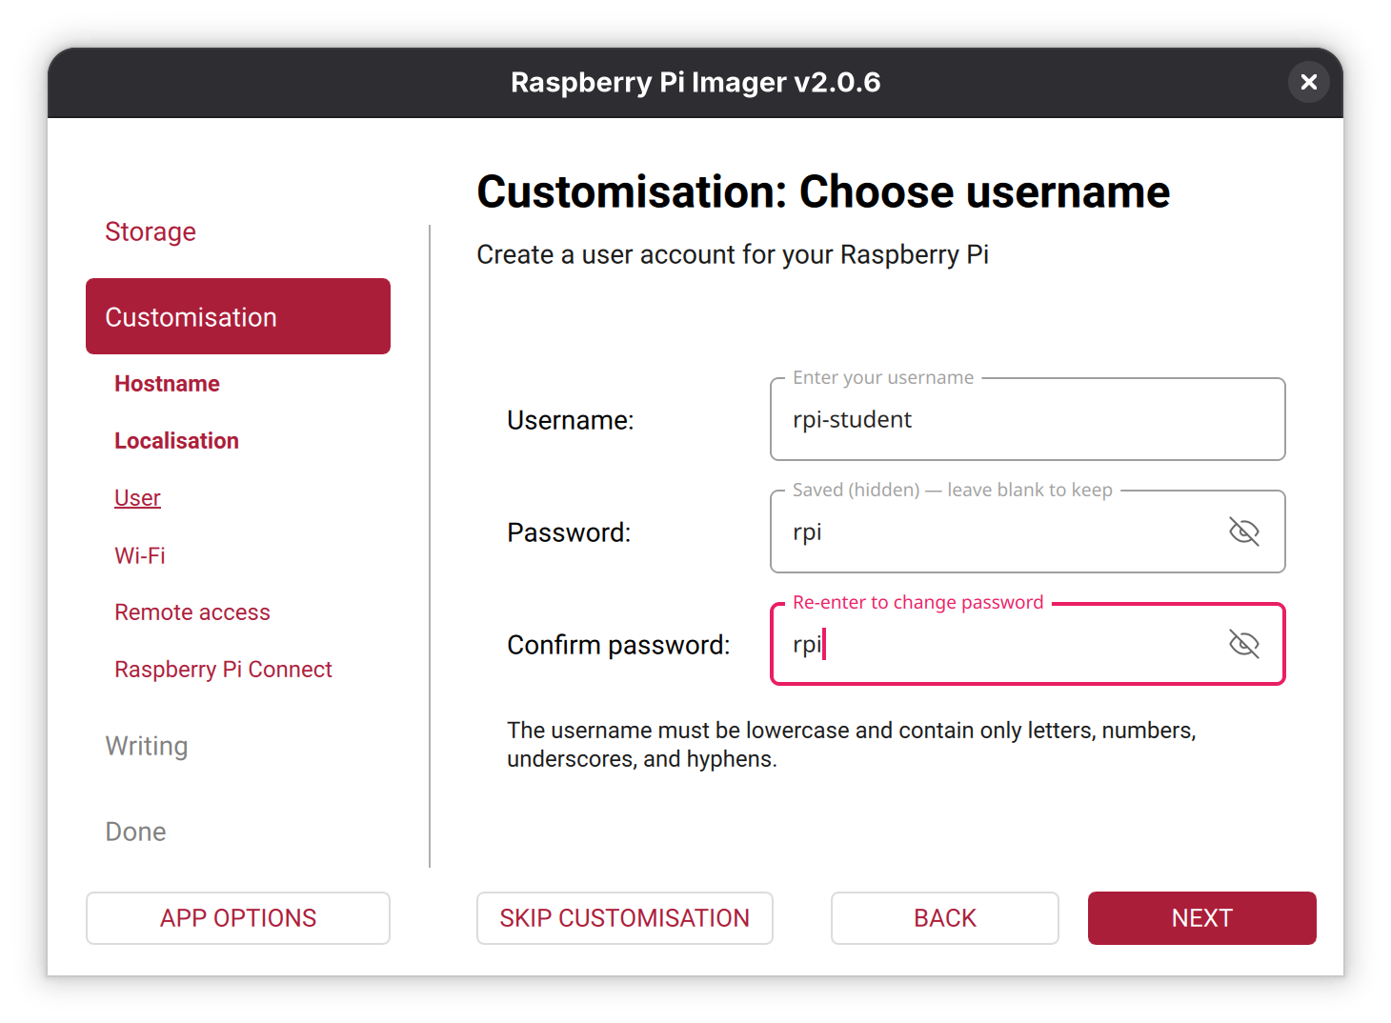The width and height of the screenshot is (1391, 1023).
Task: Navigate to the Wi-Fi step
Action: [140, 555]
